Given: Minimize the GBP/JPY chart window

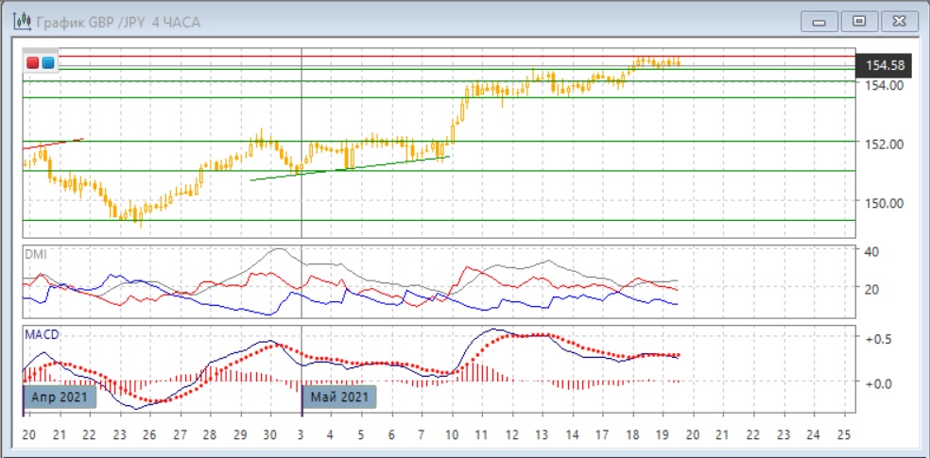Looking at the screenshot, I should pyautogui.click(x=820, y=21).
